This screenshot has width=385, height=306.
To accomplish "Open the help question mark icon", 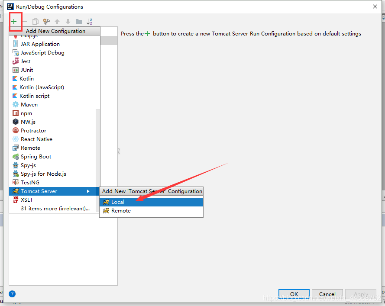I will pyautogui.click(x=12, y=294).
